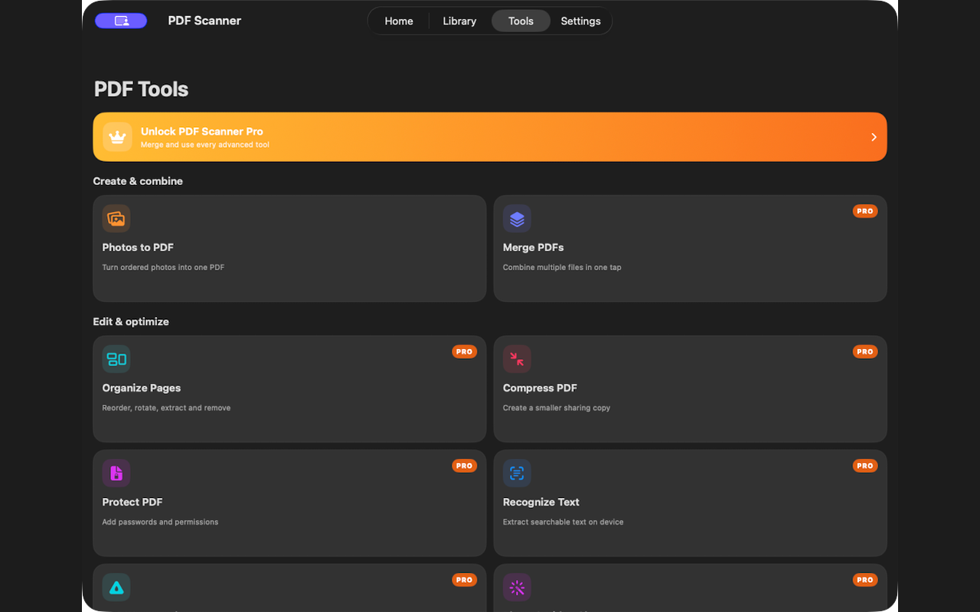The width and height of the screenshot is (980, 612).
Task: Click the Organize Pages label
Action: tap(142, 388)
